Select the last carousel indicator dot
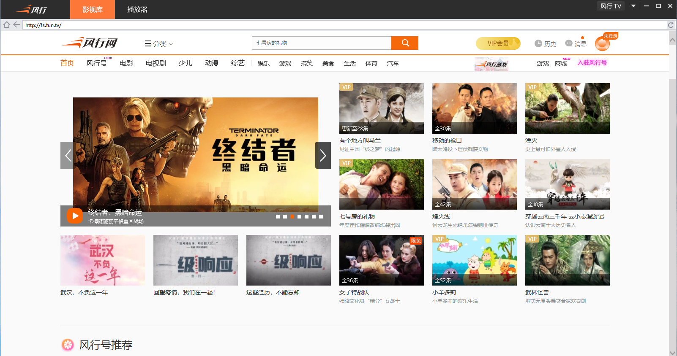677x356 pixels. point(321,216)
